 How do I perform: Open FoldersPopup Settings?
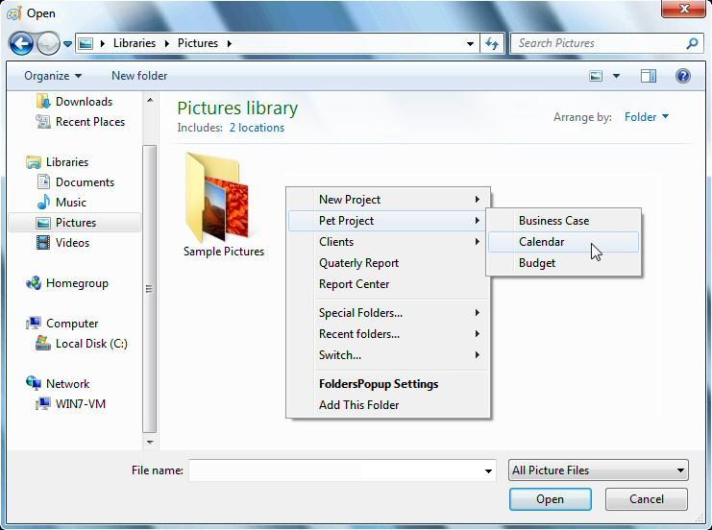(389, 384)
